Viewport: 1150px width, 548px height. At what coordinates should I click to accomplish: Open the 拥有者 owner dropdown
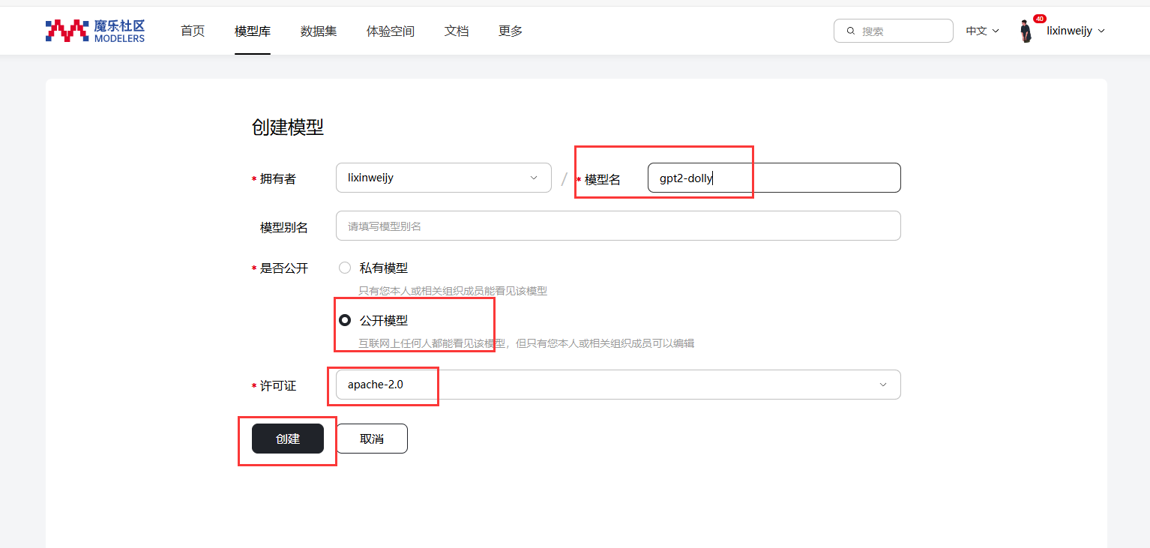(x=443, y=178)
